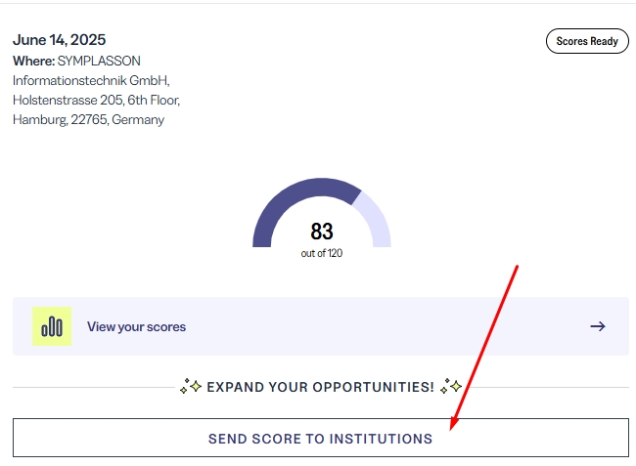
Task: Click the SYMPLASSON test center name
Action: (99, 62)
